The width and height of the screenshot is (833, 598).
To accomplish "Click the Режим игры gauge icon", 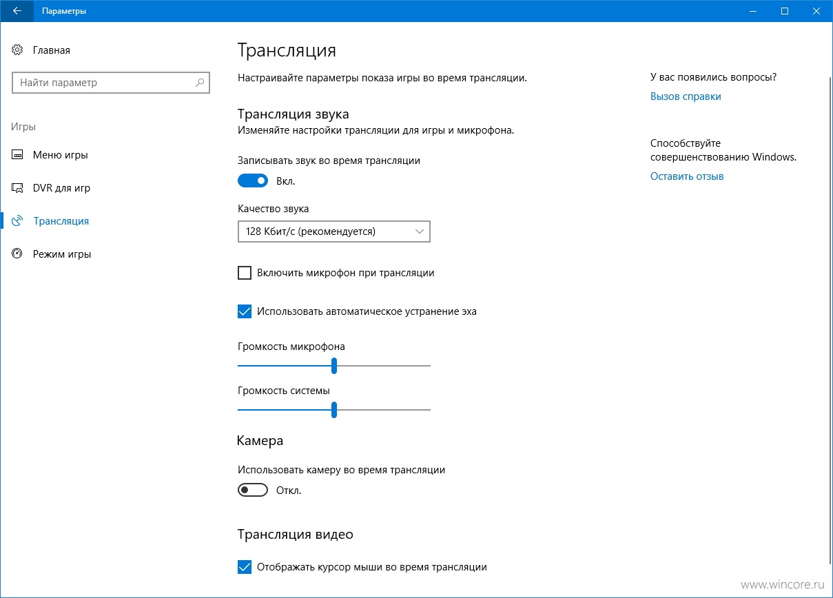I will tap(18, 254).
